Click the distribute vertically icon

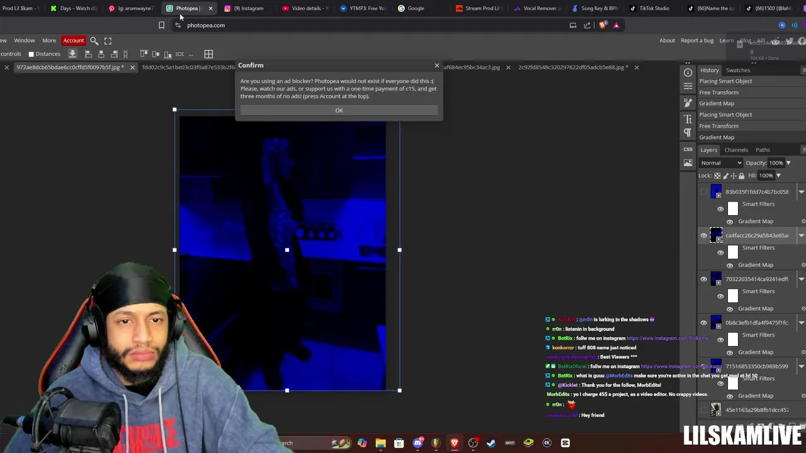pyautogui.click(x=125, y=54)
